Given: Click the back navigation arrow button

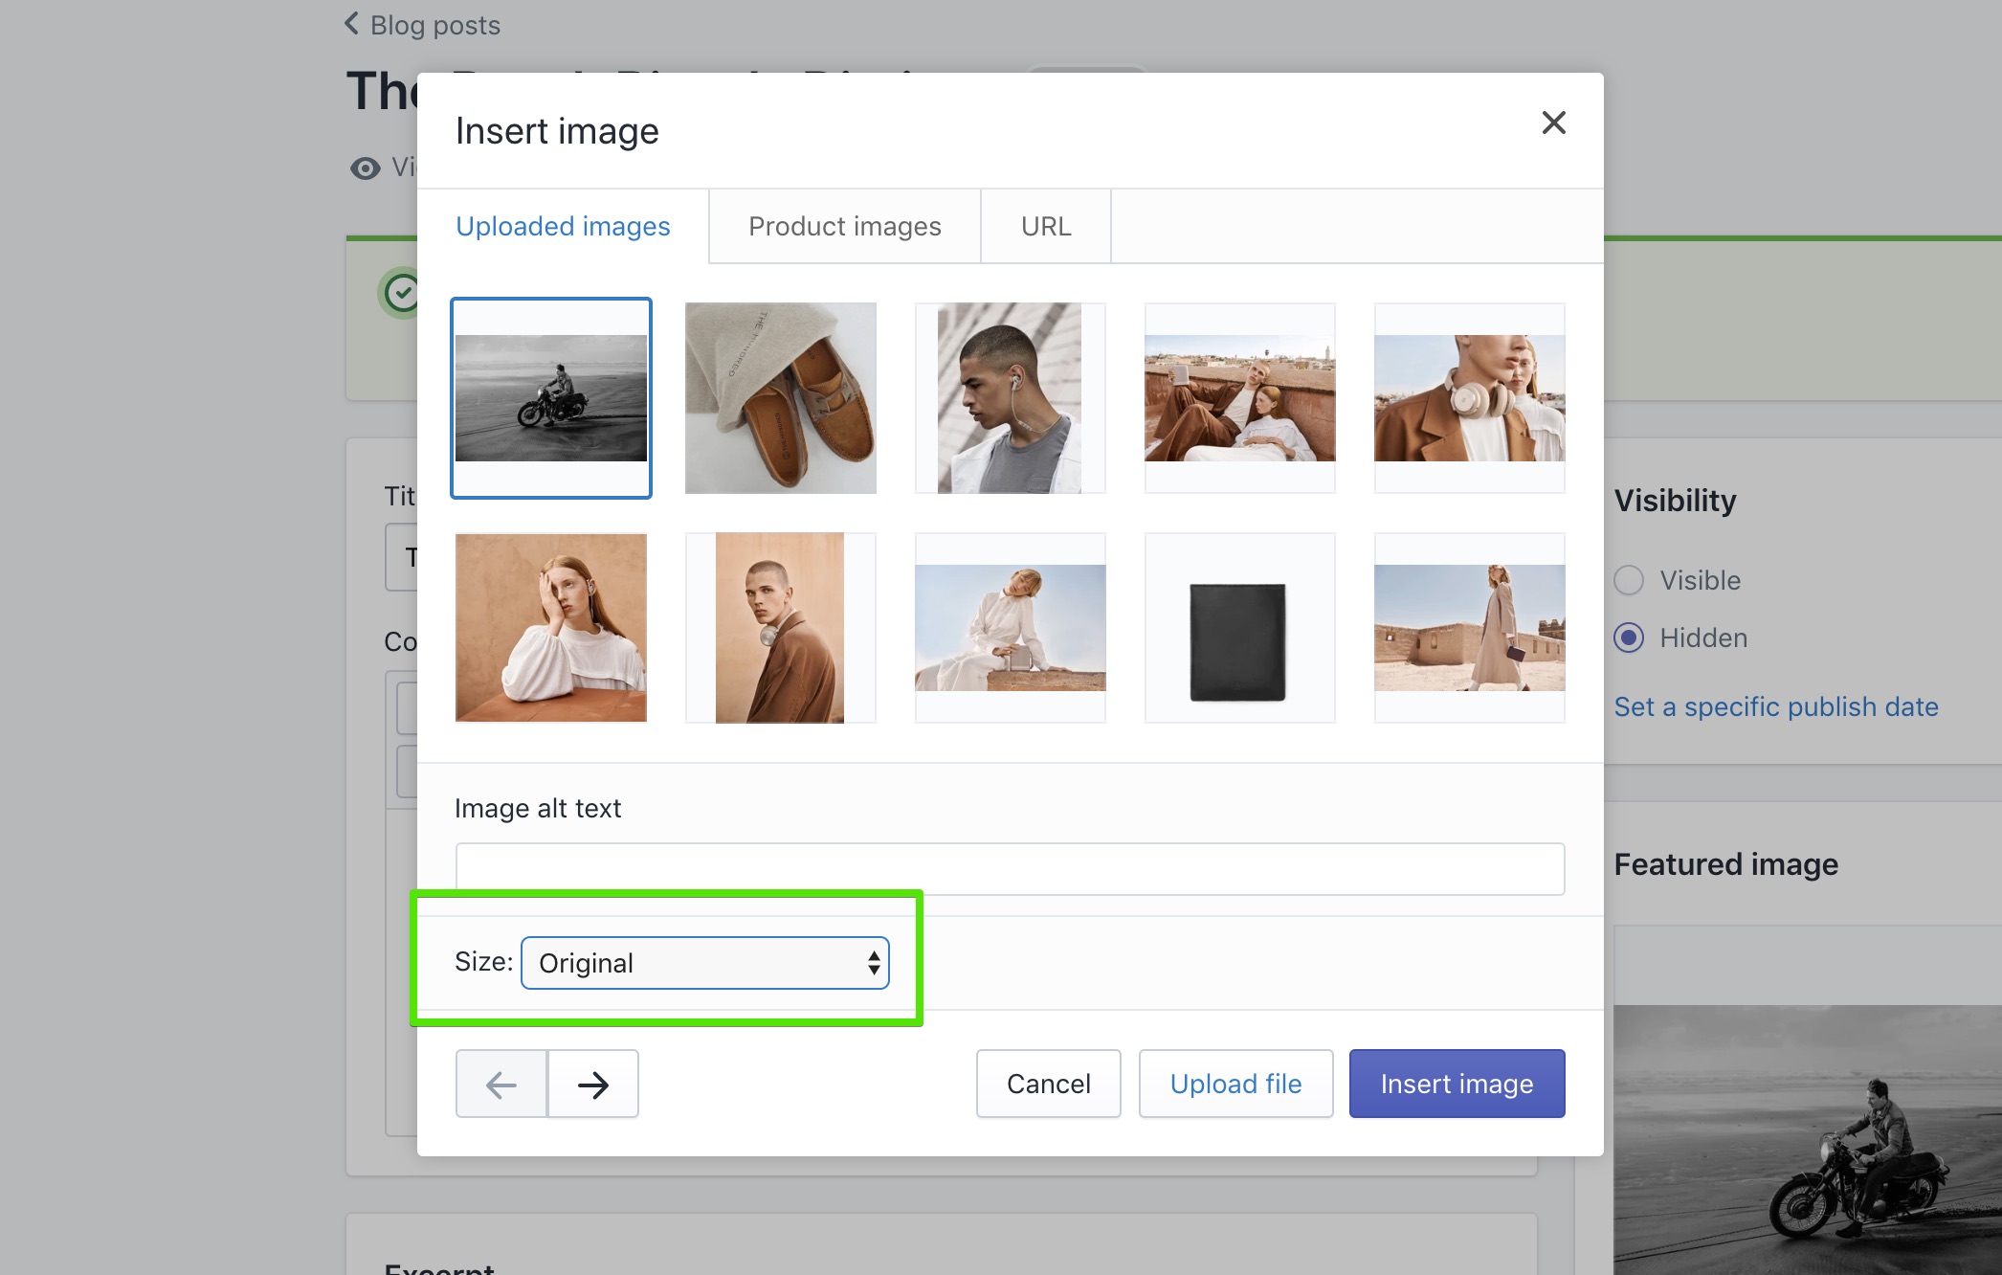Looking at the screenshot, I should click(502, 1083).
